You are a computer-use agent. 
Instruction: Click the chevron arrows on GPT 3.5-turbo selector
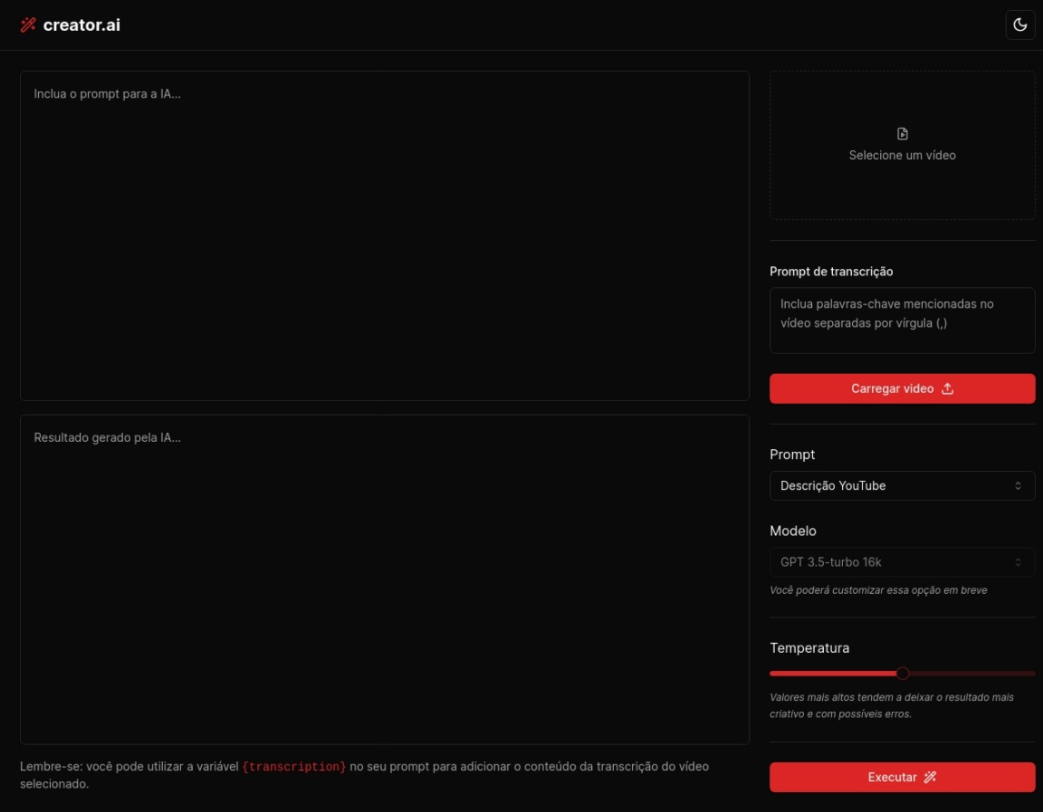point(1018,562)
